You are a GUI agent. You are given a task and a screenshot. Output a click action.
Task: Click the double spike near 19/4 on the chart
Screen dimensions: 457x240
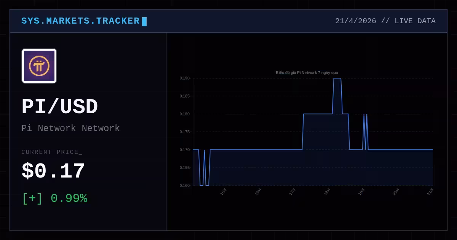click(x=365, y=132)
